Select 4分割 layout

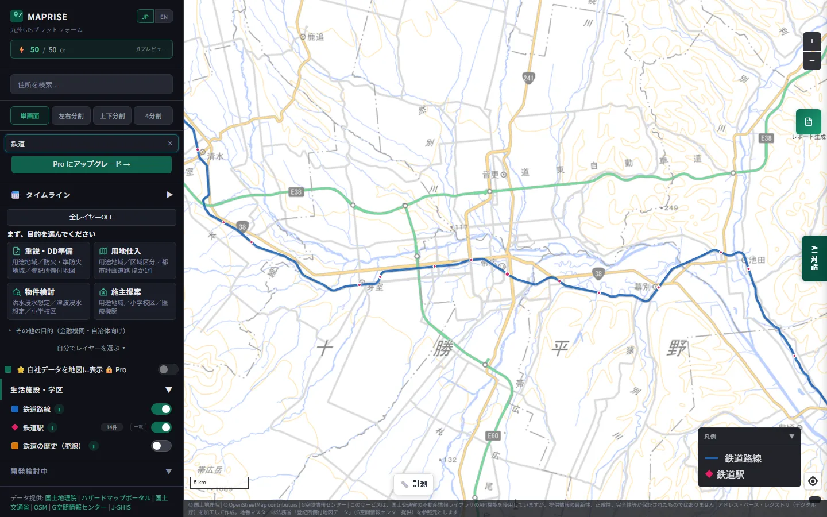pyautogui.click(x=153, y=116)
